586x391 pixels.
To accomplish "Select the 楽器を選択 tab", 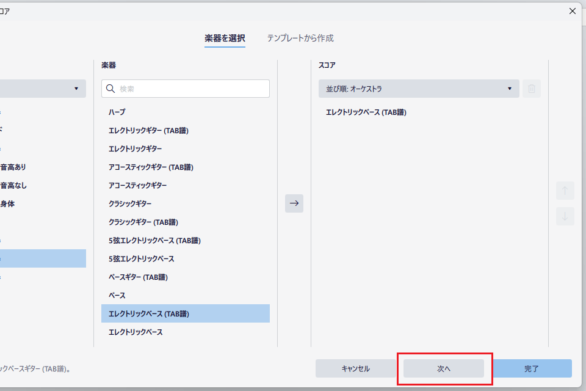I will 225,38.
